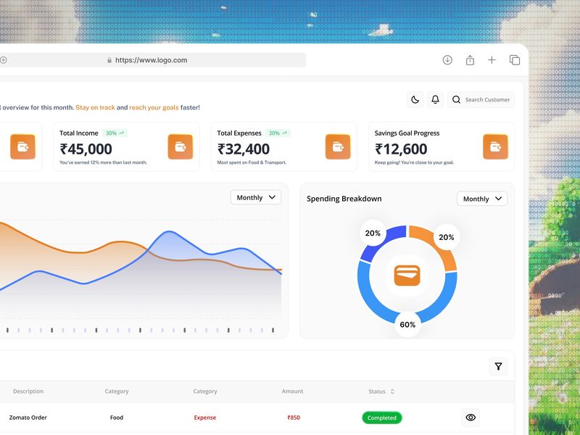Viewport: 580px width, 435px height.
Task: Click the Total Income wallet icon
Action: click(180, 147)
